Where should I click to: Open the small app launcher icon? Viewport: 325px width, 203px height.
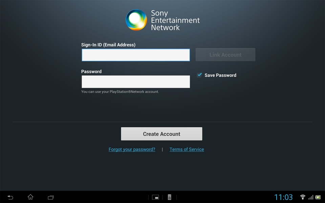[x=155, y=197]
